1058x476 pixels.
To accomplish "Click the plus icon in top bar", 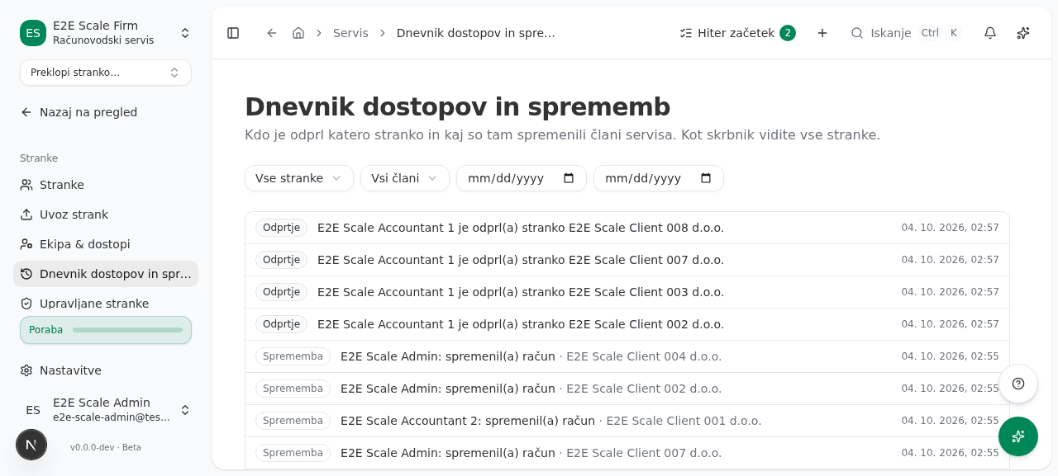I will [822, 33].
